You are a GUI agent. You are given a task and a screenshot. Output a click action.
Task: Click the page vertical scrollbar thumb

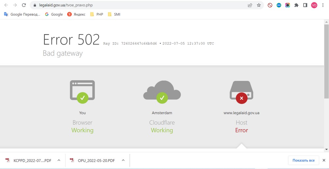click(326, 61)
